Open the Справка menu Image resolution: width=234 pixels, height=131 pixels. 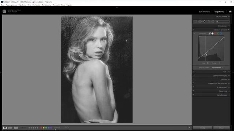point(69,5)
